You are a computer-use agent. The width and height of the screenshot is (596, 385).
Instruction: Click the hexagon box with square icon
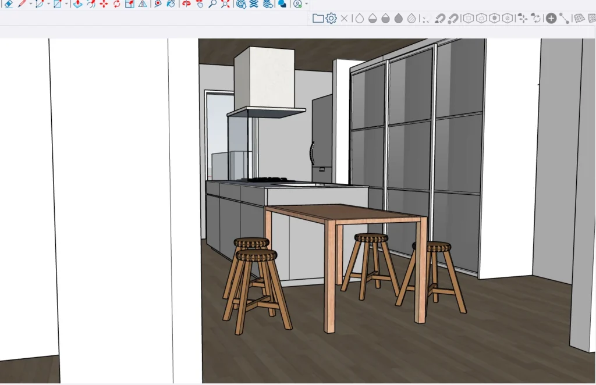(469, 18)
